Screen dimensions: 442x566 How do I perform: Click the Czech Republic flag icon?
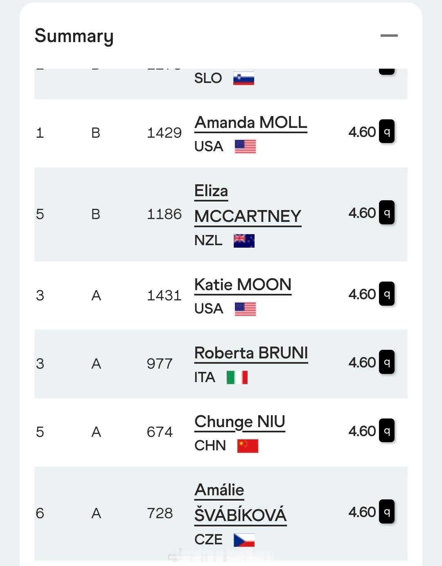(244, 540)
